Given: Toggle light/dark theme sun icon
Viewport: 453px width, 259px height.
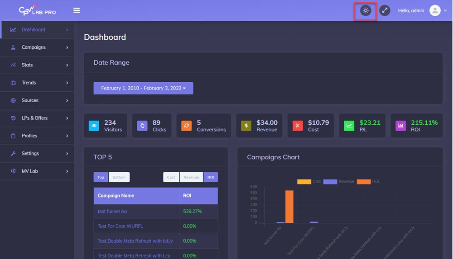Looking at the screenshot, I should pos(366,10).
